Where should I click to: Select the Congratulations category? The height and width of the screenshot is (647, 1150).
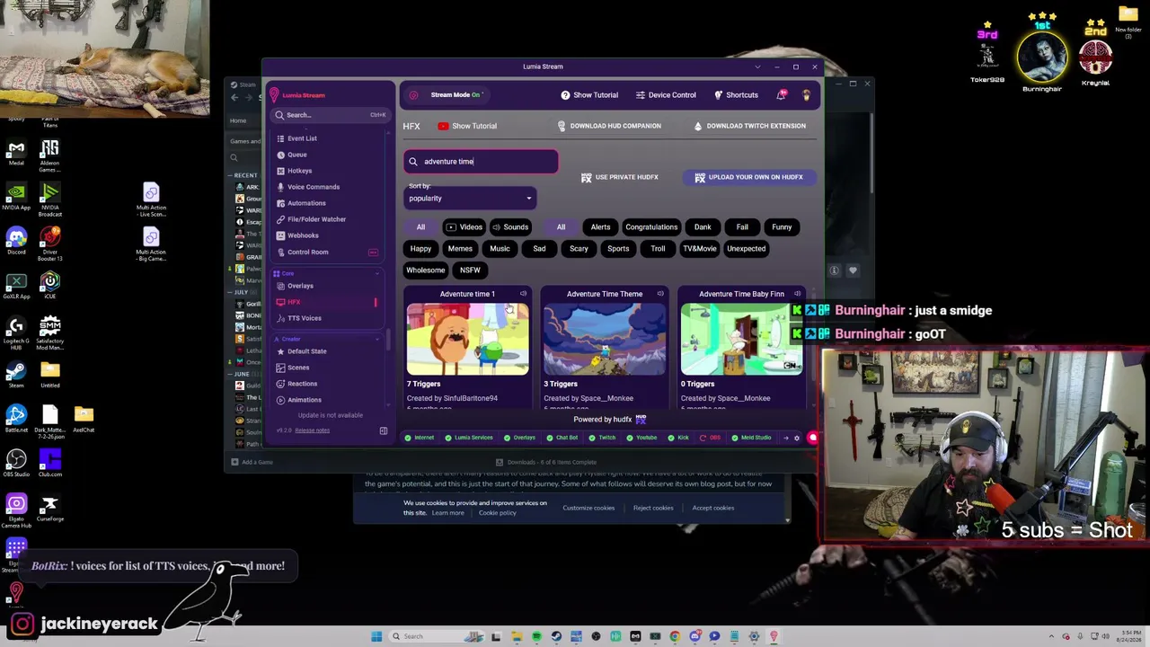click(651, 227)
